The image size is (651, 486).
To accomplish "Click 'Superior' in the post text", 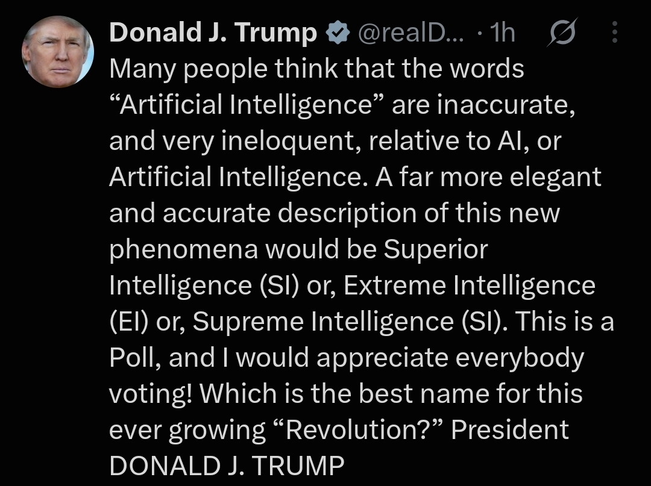I will pyautogui.click(x=436, y=250).
